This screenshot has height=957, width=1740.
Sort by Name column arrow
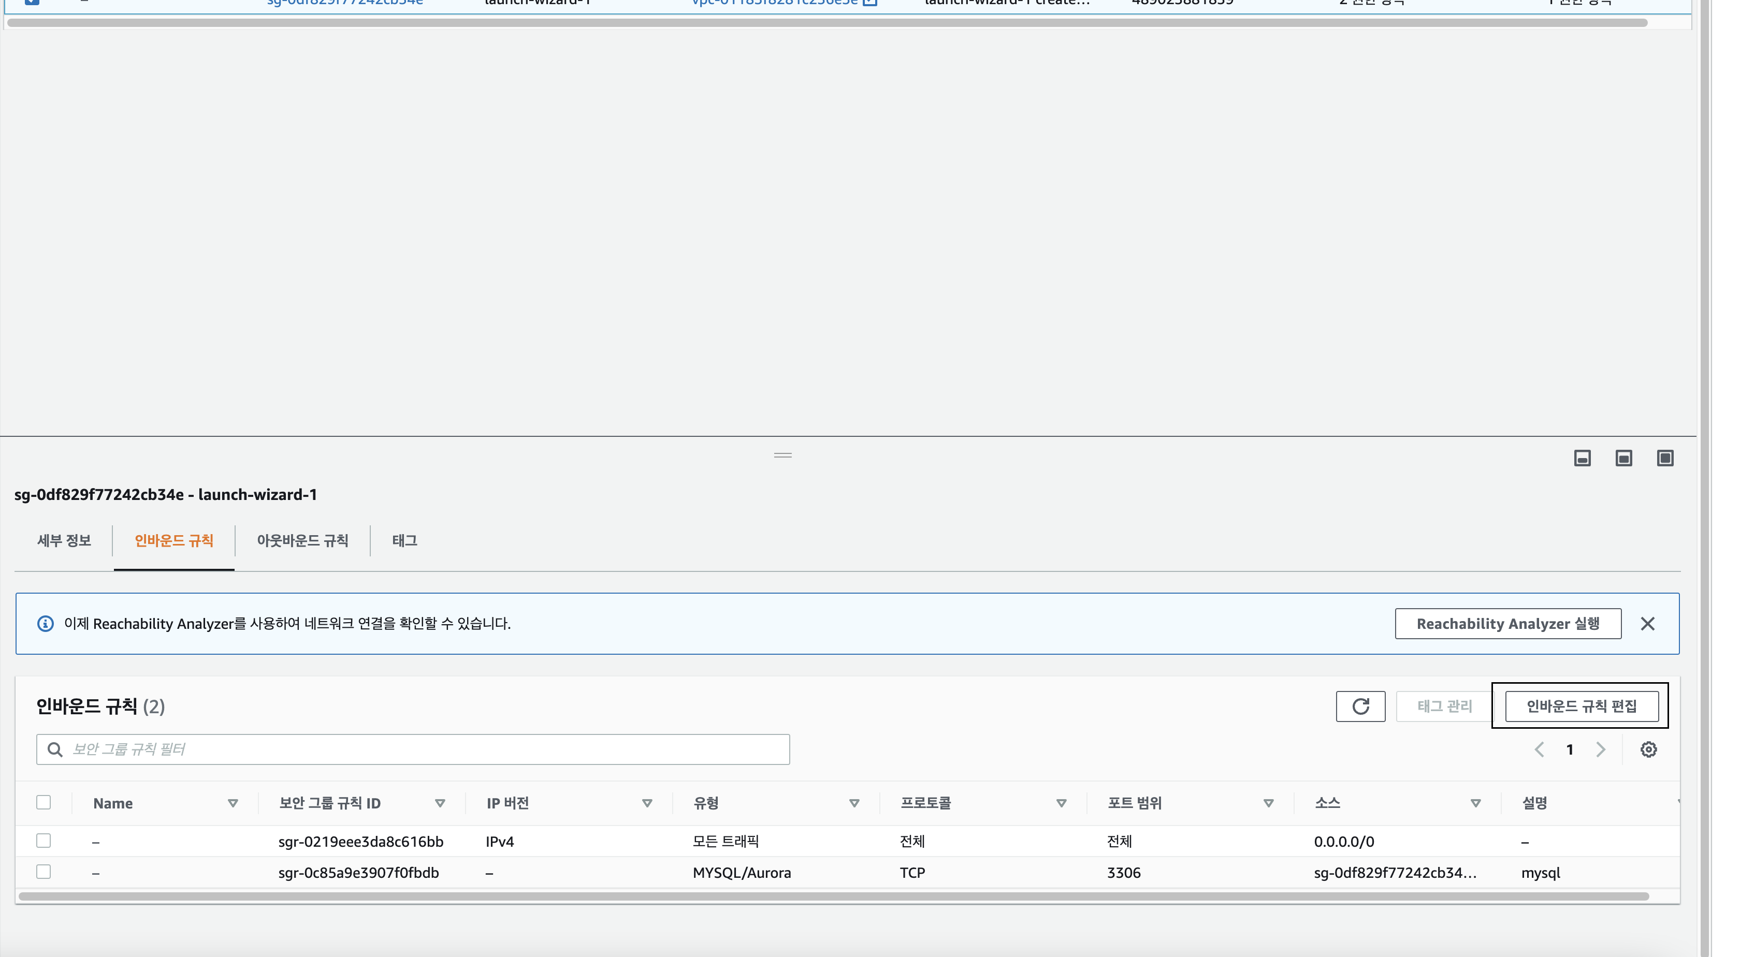point(233,803)
